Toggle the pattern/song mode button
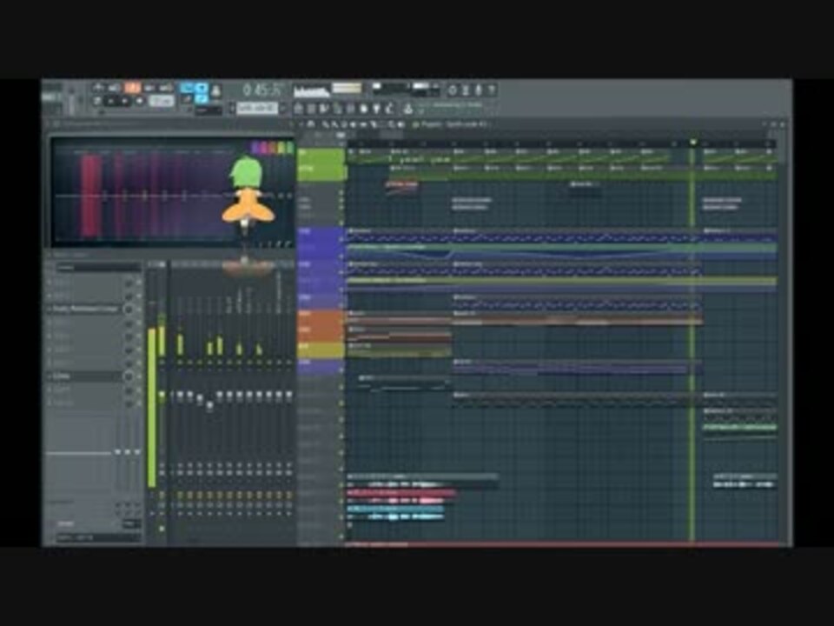The width and height of the screenshot is (834, 626). tap(97, 100)
